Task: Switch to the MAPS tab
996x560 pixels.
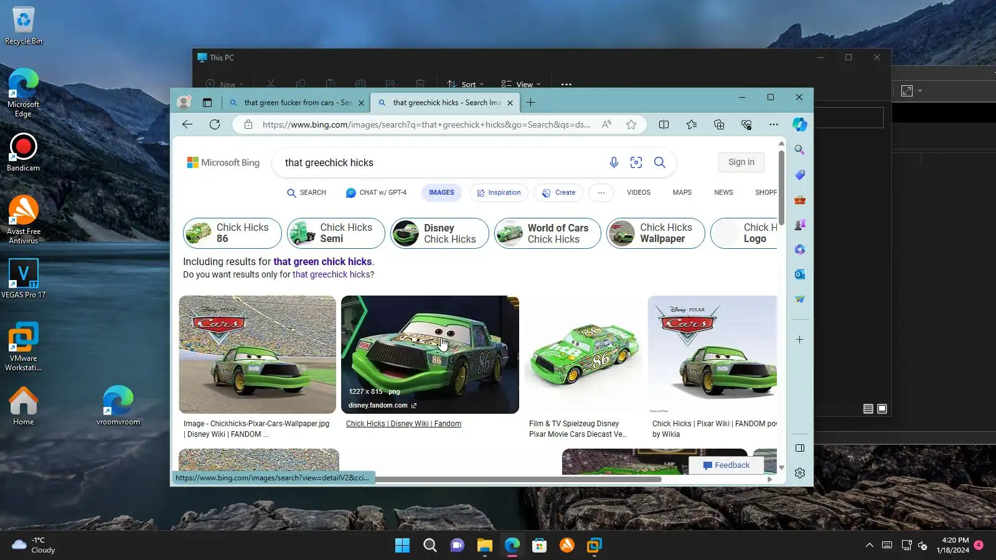Action: click(x=682, y=193)
